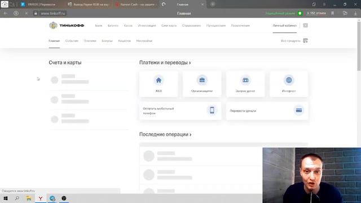Open the blue globe app in the taskbar
Screen dimensions: 361x203
coord(52,198)
